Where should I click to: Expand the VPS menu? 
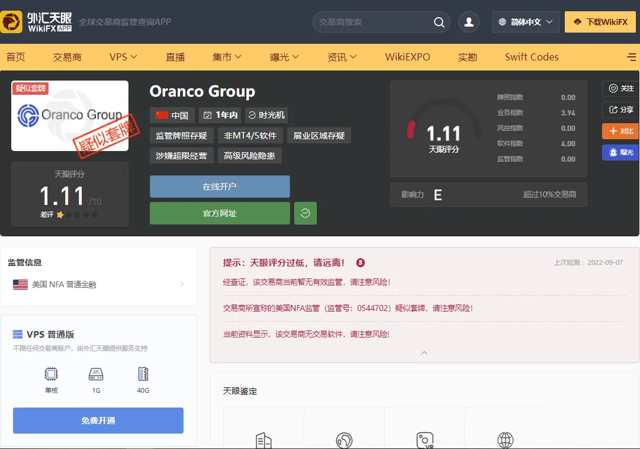(x=123, y=57)
